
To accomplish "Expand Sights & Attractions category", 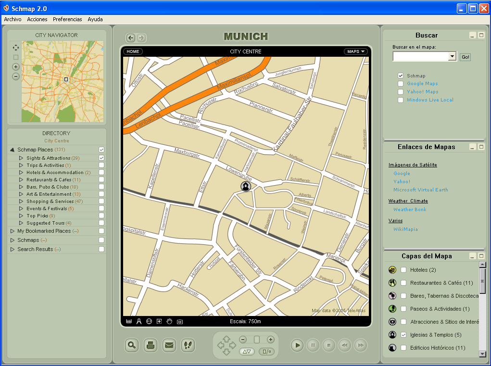I will 21,158.
